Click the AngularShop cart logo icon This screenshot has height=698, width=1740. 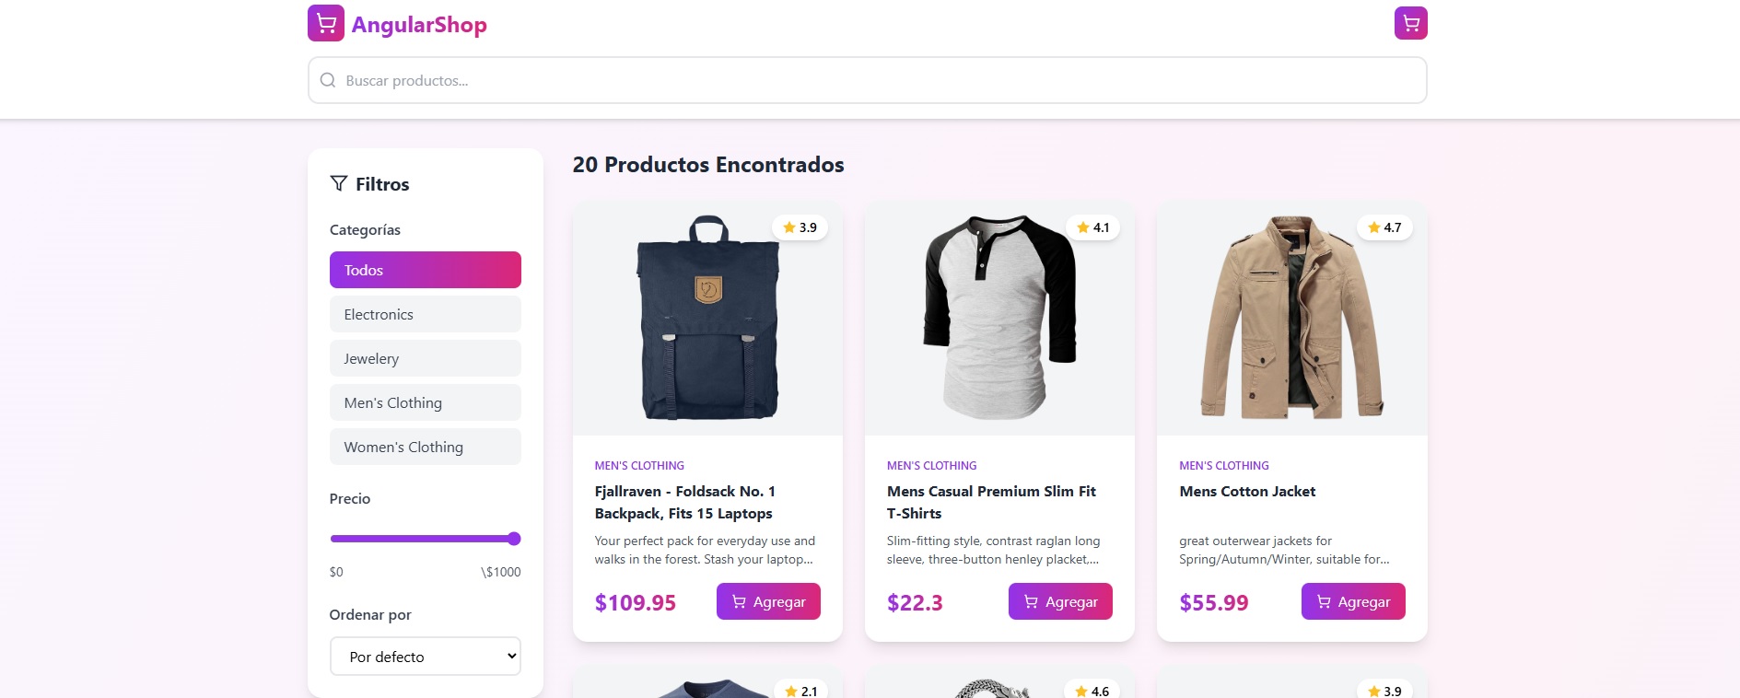point(326,23)
